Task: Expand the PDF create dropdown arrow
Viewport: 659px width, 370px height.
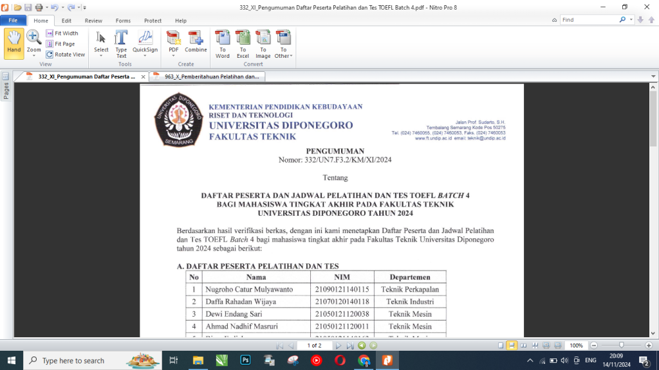Action: point(173,55)
